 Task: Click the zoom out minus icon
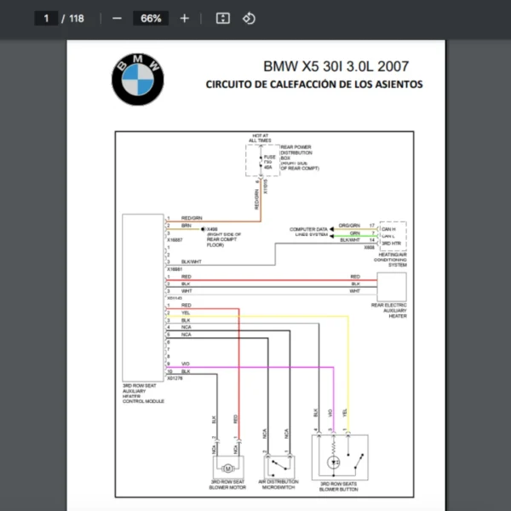(x=117, y=18)
